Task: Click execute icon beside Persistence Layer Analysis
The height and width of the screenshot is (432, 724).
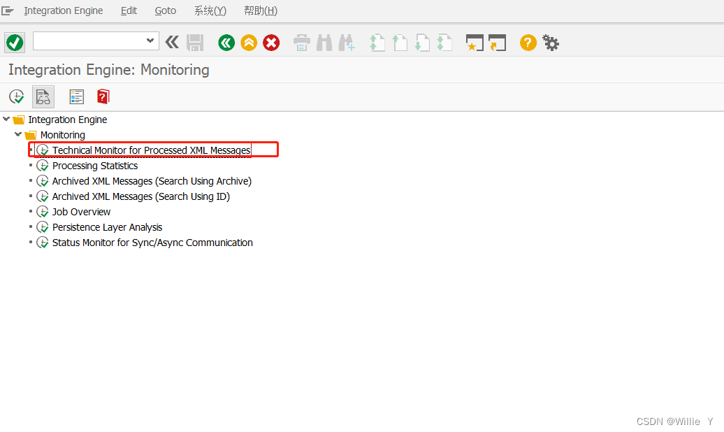Action: [x=43, y=227]
